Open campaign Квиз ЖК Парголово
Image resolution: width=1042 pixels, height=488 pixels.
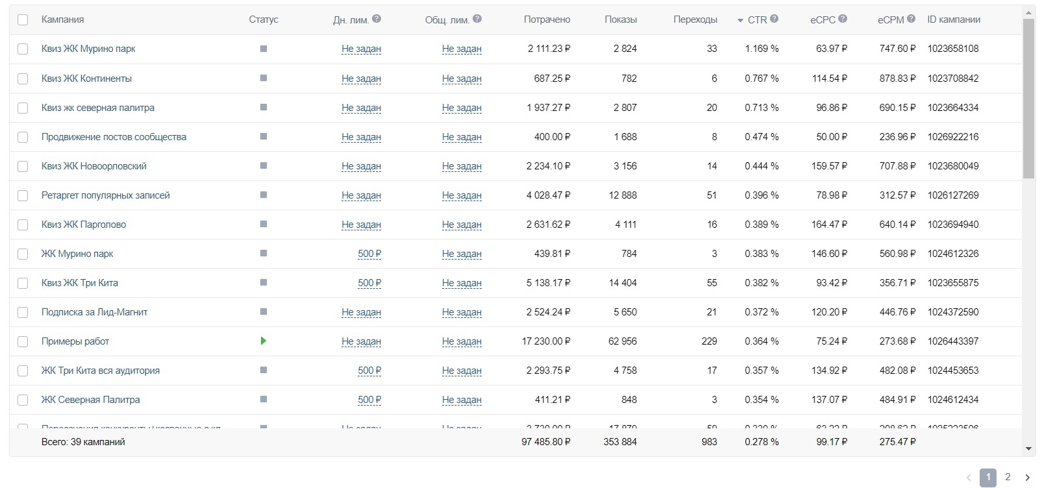click(84, 225)
